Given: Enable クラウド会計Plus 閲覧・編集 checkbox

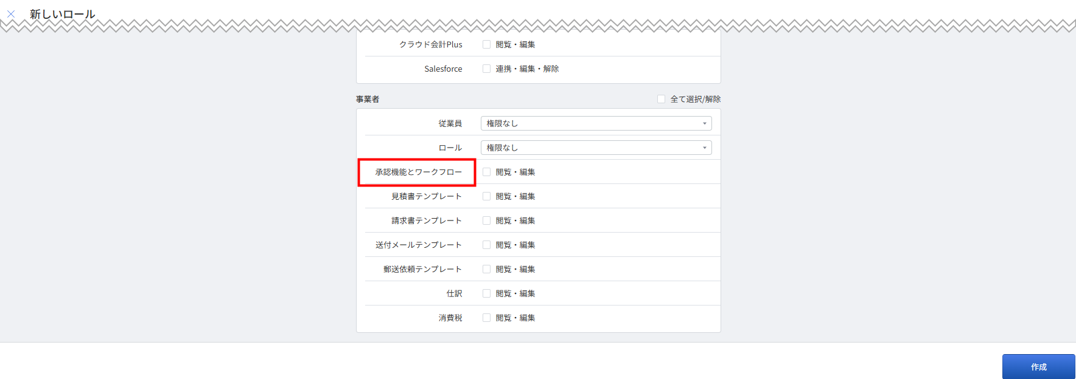Looking at the screenshot, I should pos(486,44).
